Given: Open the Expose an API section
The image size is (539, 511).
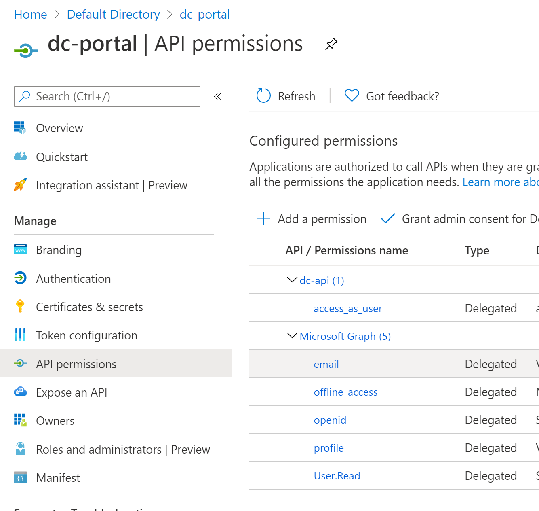Looking at the screenshot, I should (71, 392).
